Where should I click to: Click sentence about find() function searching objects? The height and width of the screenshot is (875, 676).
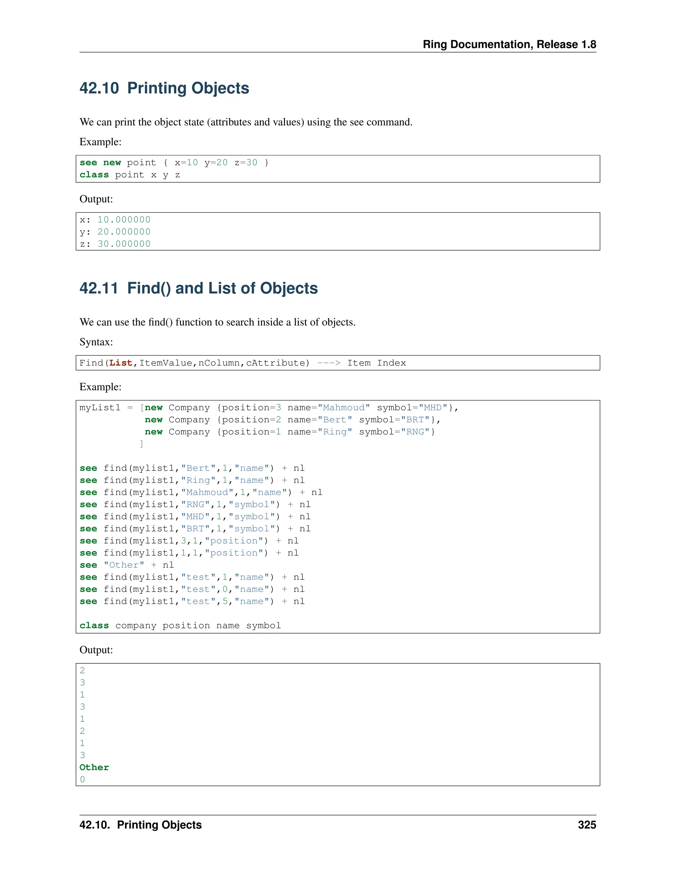(218, 322)
